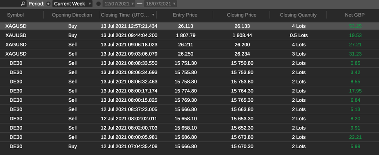Open the 12/07/2021 start date picker
Screen dimensions: 379x155
pos(119,4)
